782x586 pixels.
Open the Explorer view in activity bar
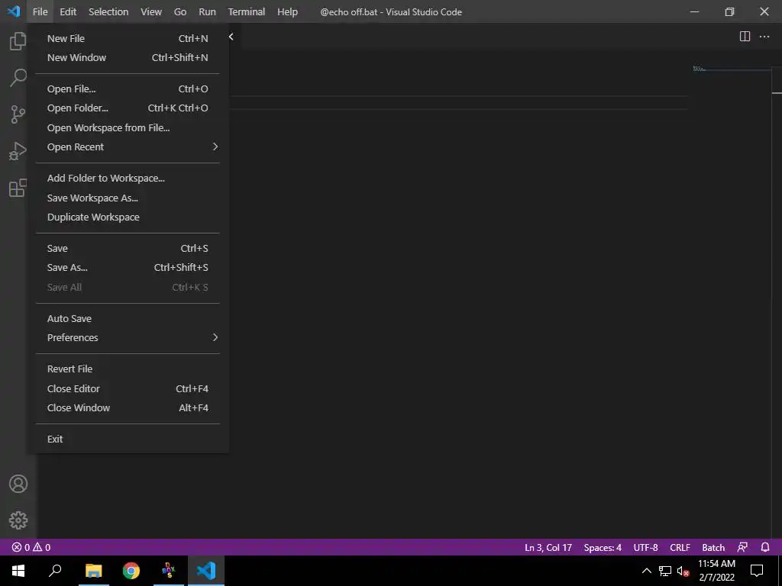pyautogui.click(x=18, y=41)
